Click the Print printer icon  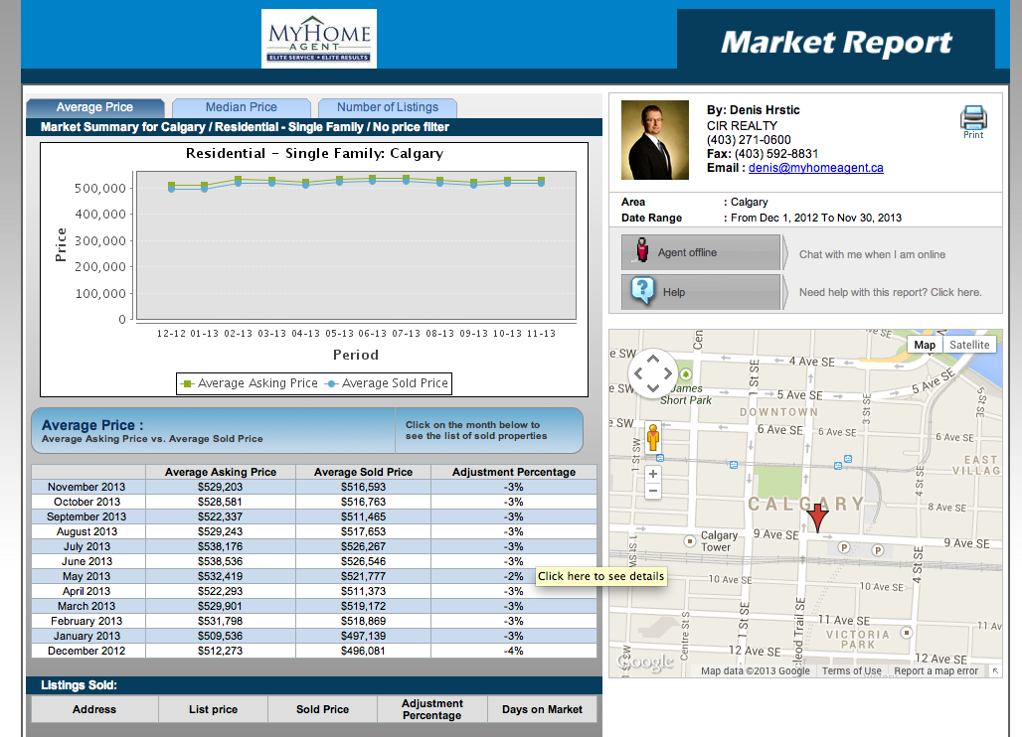click(972, 119)
